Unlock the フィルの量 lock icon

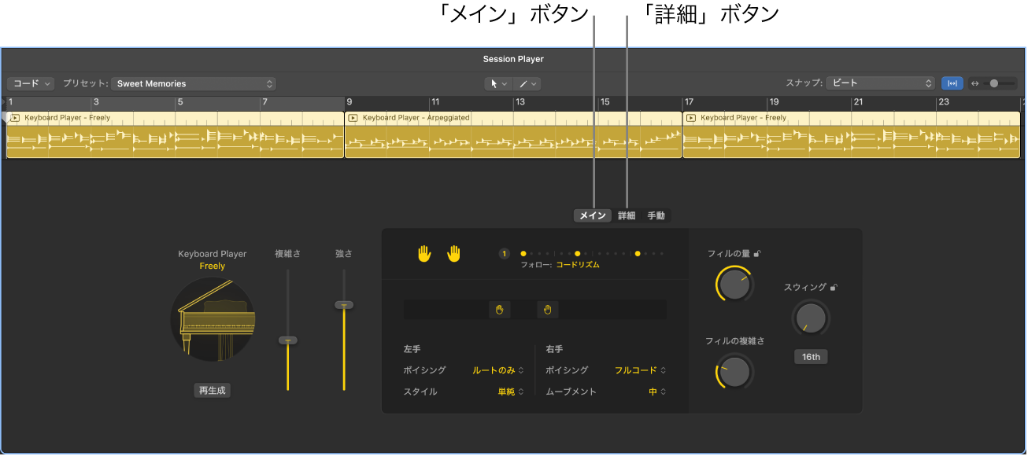pyautogui.click(x=757, y=254)
